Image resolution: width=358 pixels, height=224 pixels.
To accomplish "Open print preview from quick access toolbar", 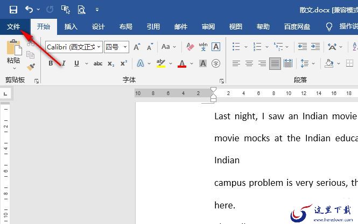I will [x=81, y=10].
